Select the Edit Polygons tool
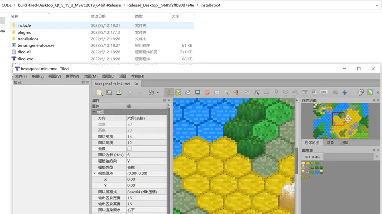 click(x=257, y=92)
